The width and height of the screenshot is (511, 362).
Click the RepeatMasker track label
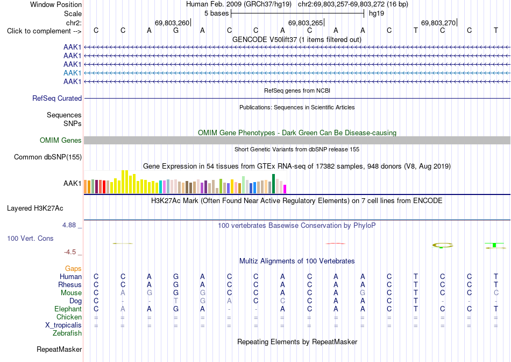point(59,349)
